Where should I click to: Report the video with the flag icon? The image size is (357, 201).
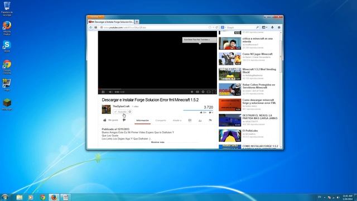point(210,121)
